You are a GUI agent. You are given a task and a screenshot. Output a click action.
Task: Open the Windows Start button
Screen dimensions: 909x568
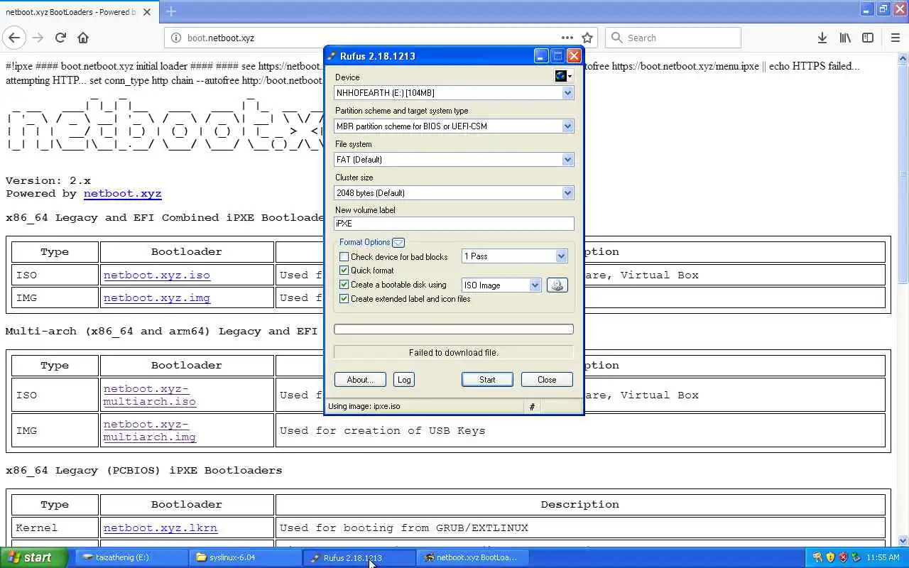(34, 557)
